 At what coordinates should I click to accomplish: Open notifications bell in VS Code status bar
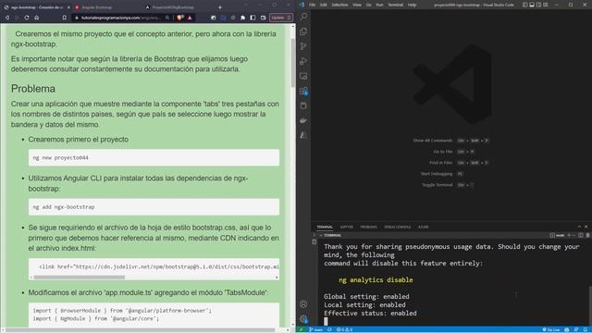coord(586,329)
